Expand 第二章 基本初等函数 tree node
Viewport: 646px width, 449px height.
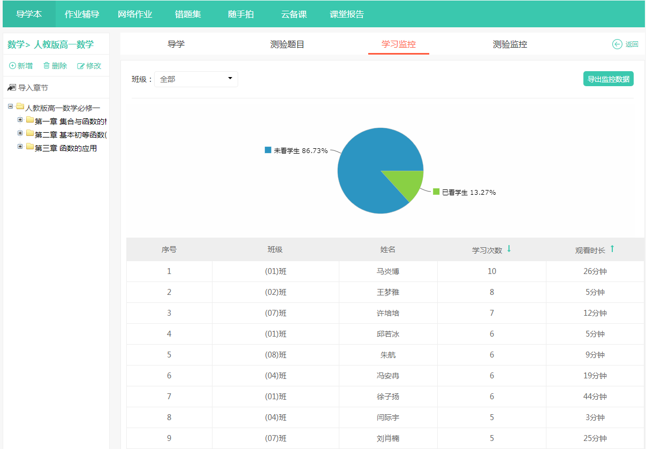[x=20, y=133]
